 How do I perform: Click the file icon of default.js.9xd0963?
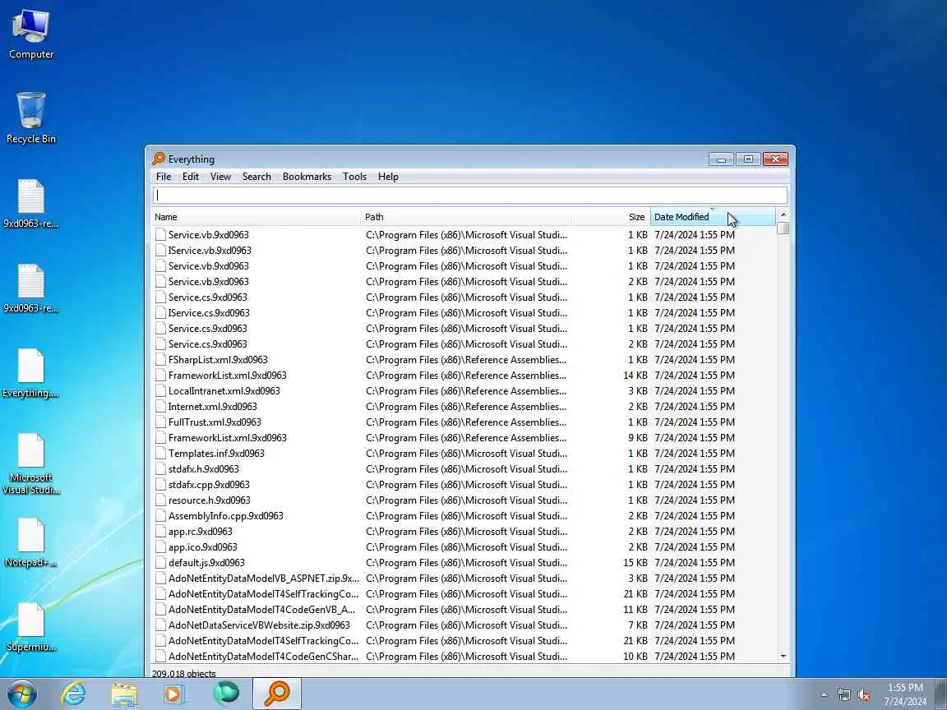tap(160, 563)
